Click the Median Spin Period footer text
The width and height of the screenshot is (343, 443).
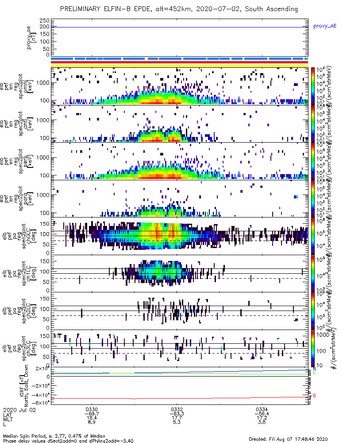click(54, 436)
